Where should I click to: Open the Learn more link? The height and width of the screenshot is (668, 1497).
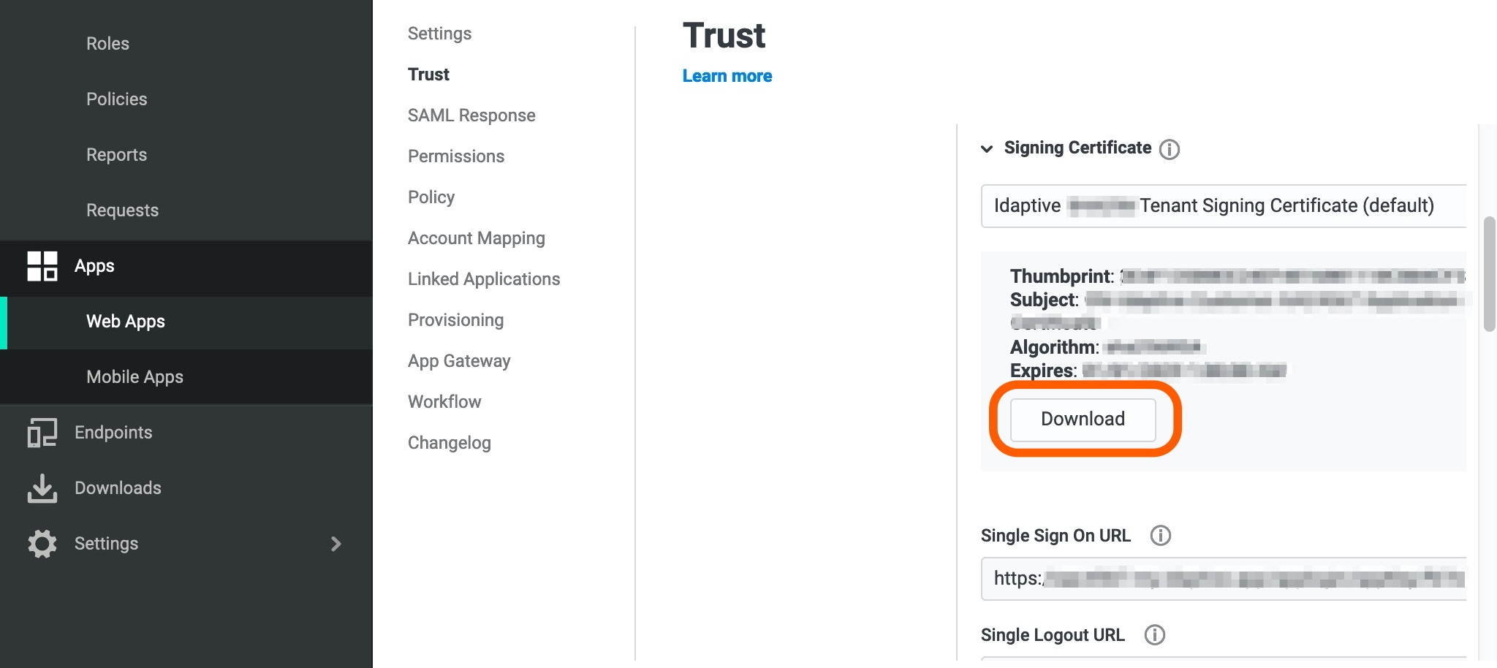[x=727, y=75]
